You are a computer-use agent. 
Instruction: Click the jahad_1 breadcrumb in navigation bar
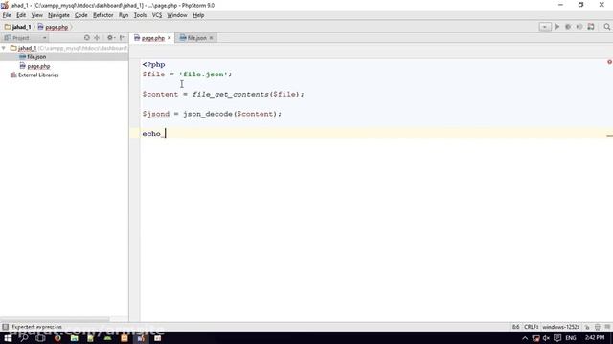pyautogui.click(x=17, y=27)
